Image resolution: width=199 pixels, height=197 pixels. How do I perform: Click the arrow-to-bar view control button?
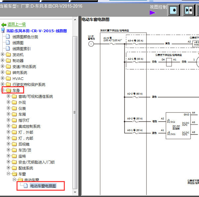174,10
